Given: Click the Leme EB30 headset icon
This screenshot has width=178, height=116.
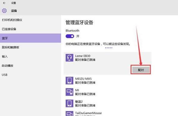Looking at the screenshot, I should point(69,58).
